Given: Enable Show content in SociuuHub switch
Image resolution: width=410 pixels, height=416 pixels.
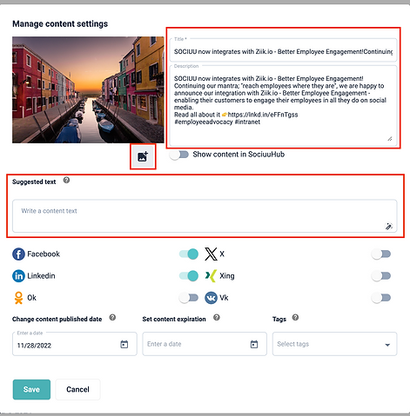Looking at the screenshot, I should click(179, 155).
